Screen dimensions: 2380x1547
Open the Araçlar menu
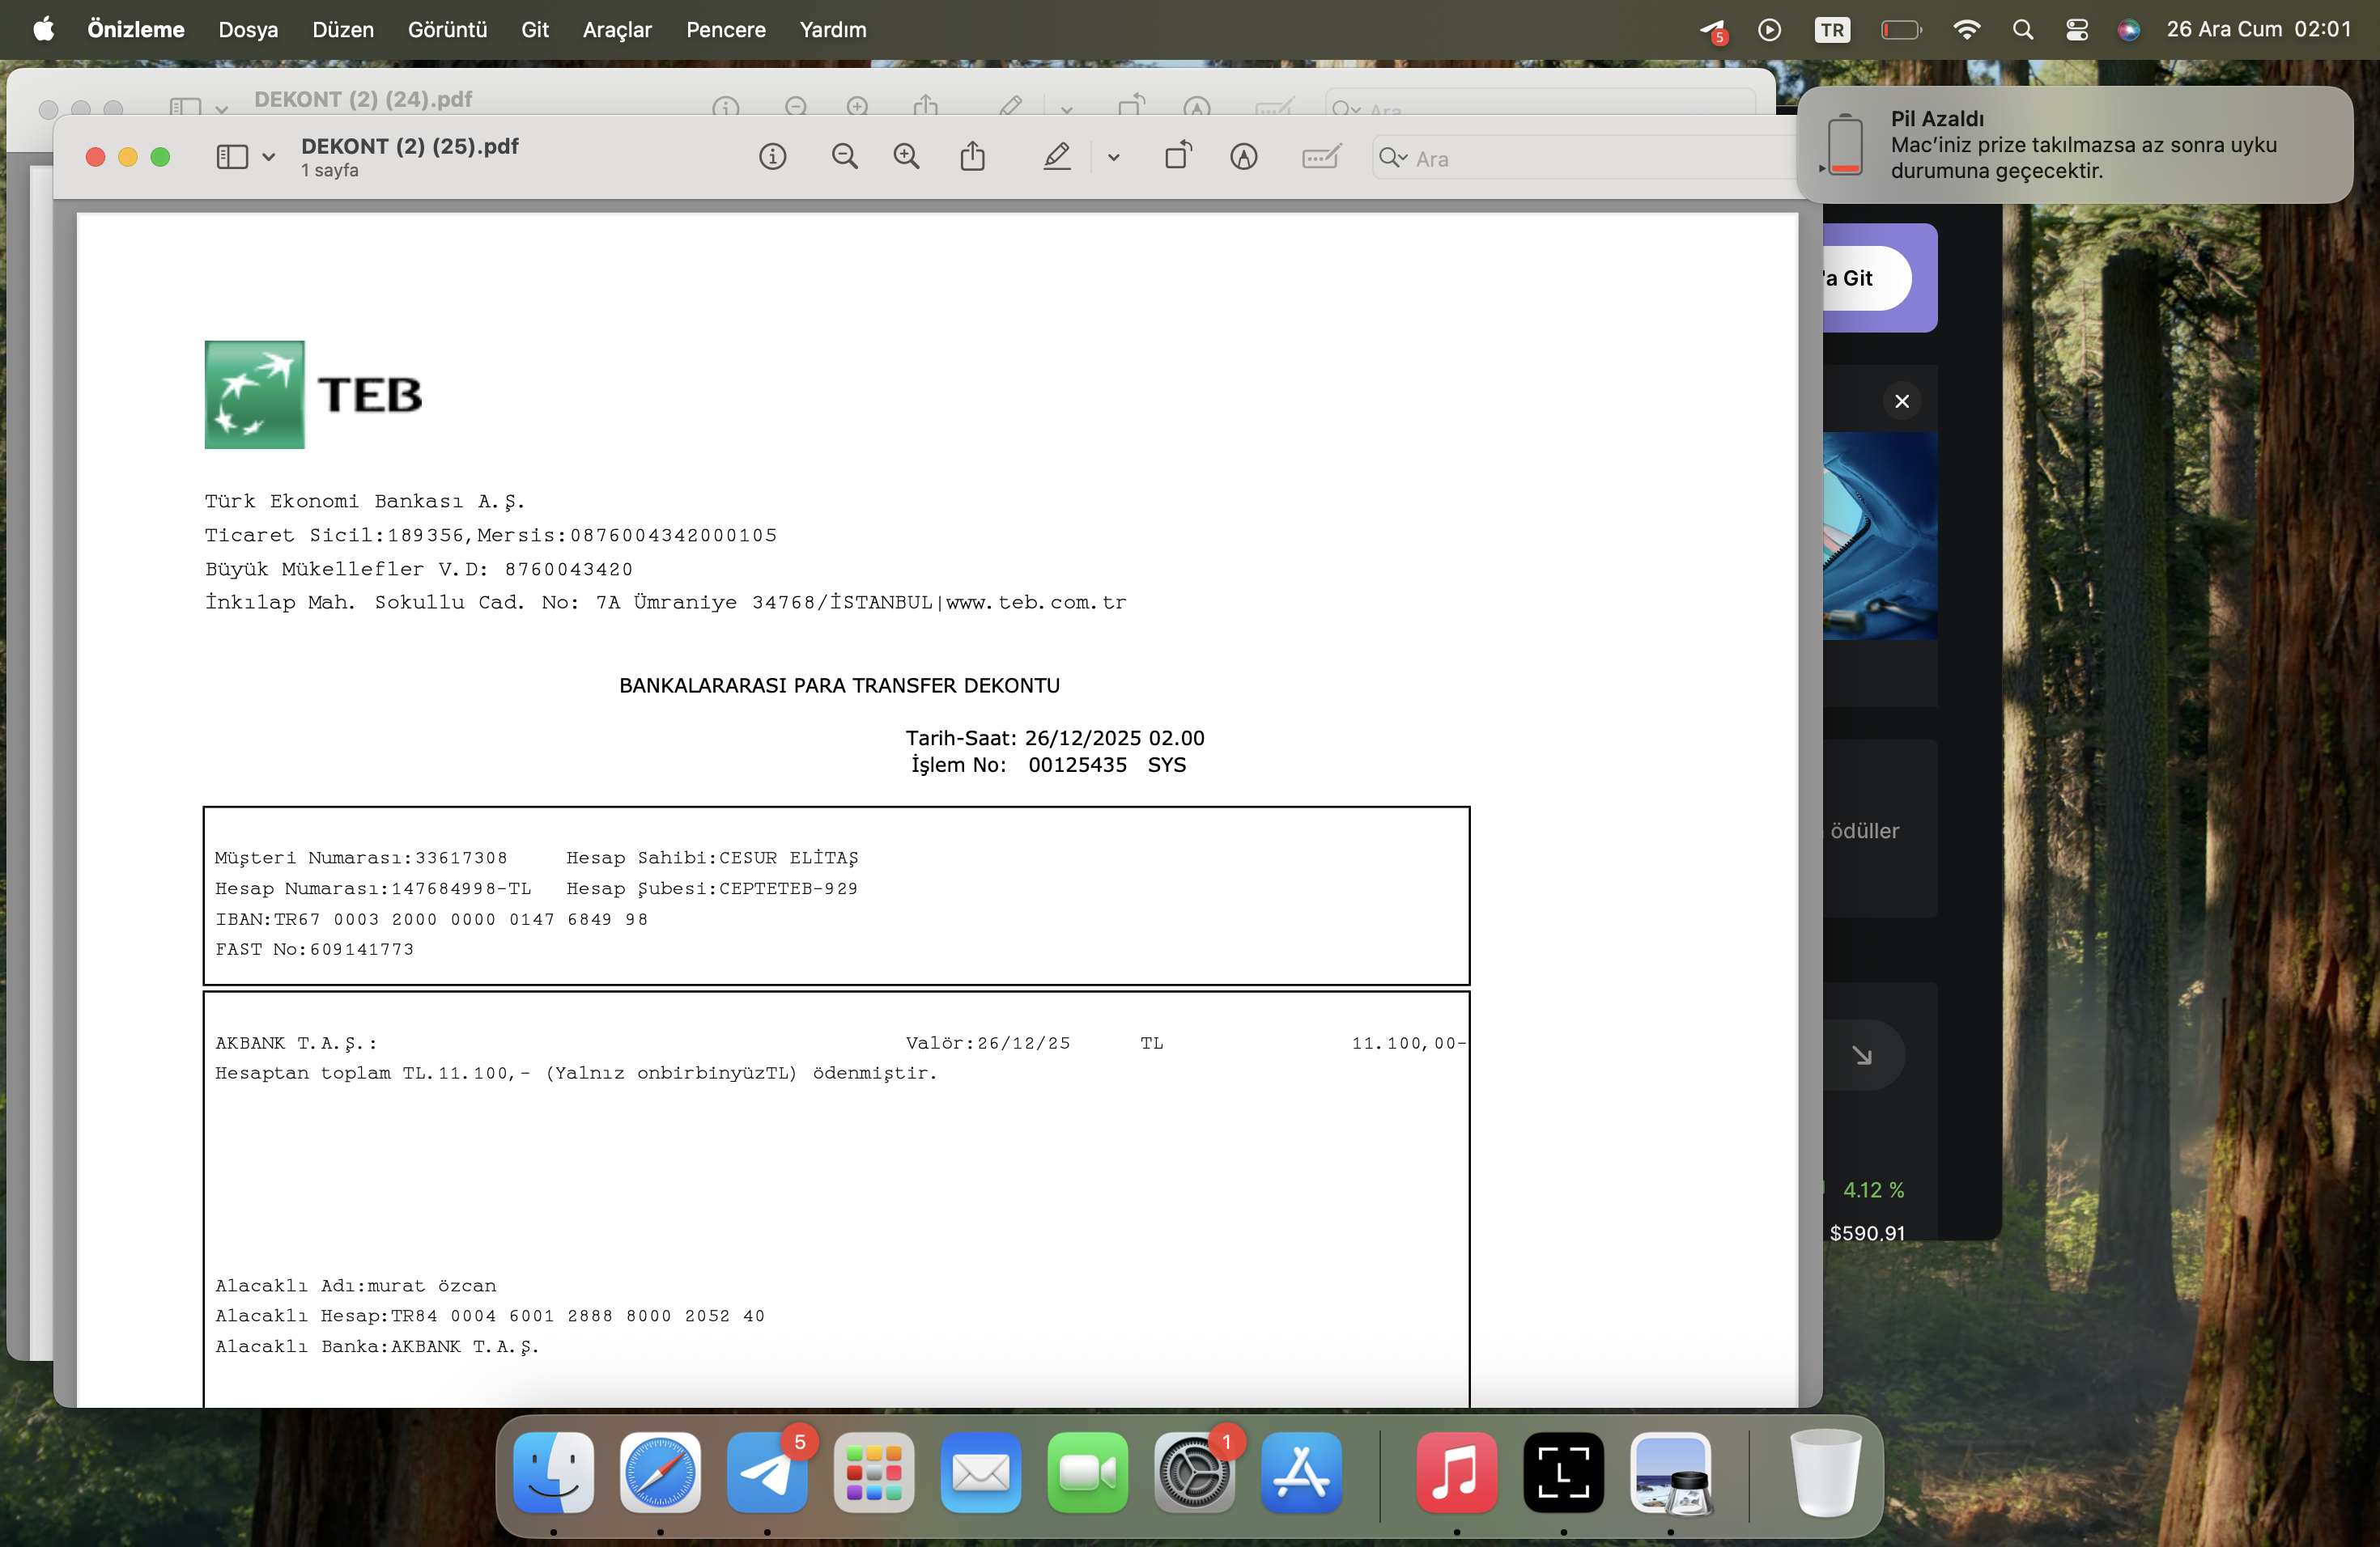click(617, 30)
